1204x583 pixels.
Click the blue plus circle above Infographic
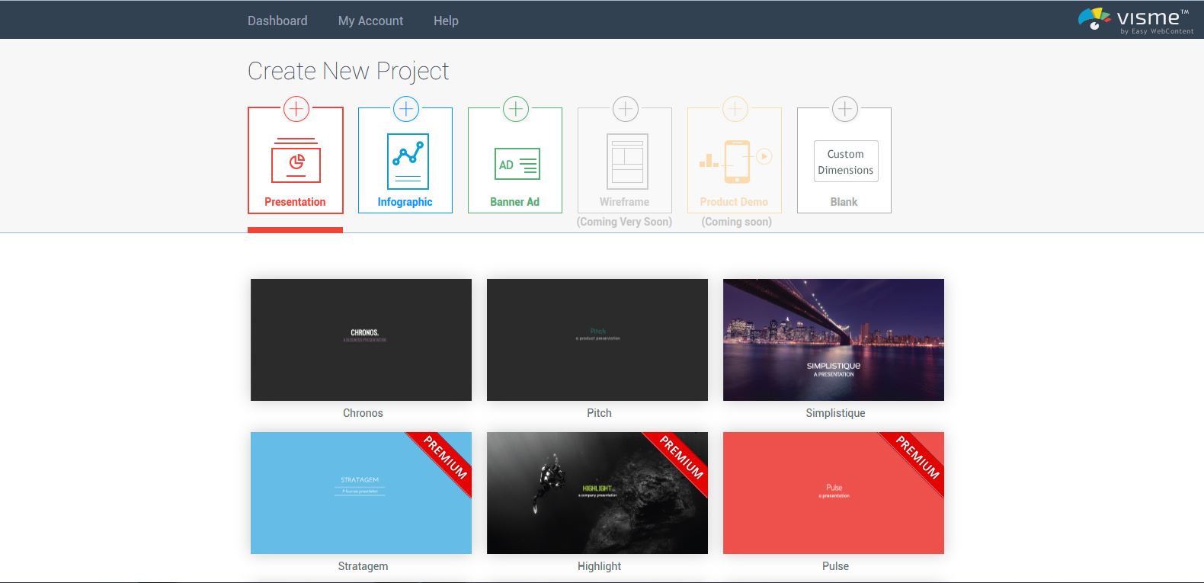(x=406, y=109)
